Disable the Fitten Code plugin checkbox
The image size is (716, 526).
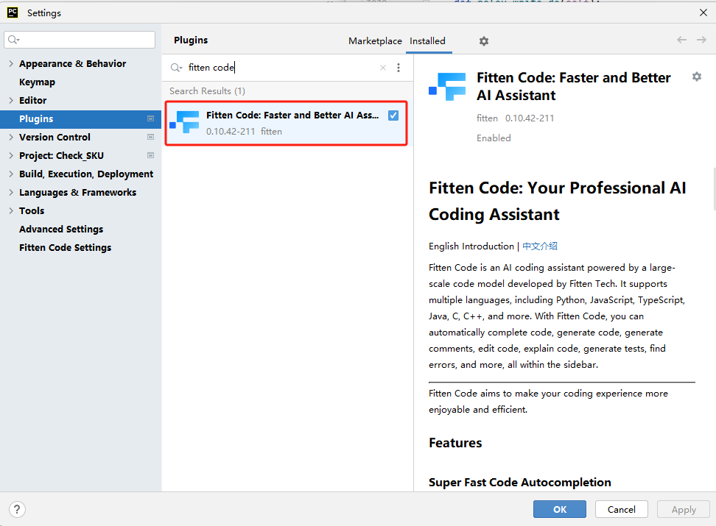393,115
